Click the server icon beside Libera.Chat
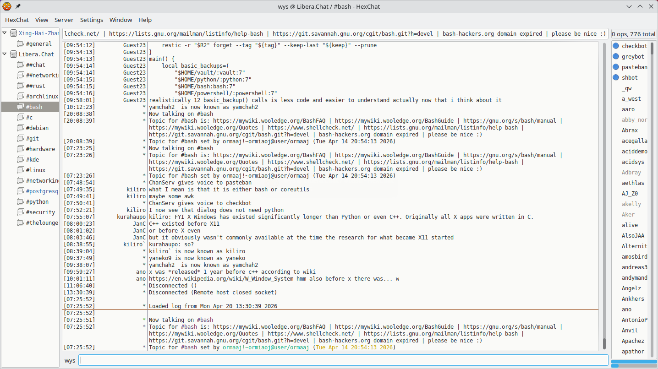 click(x=13, y=54)
